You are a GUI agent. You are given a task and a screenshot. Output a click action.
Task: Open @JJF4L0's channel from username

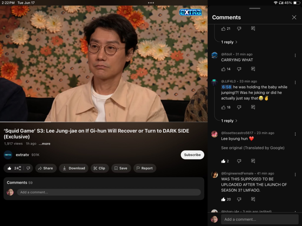coord(228,81)
